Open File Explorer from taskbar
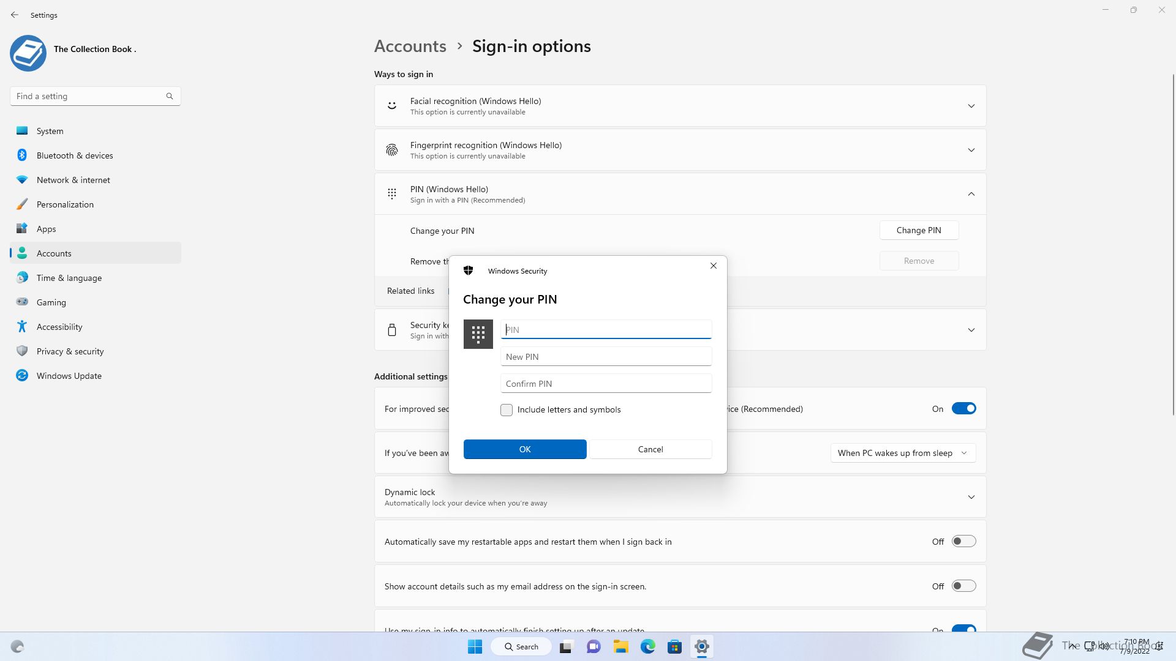Viewport: 1176px width, 661px height. (621, 646)
